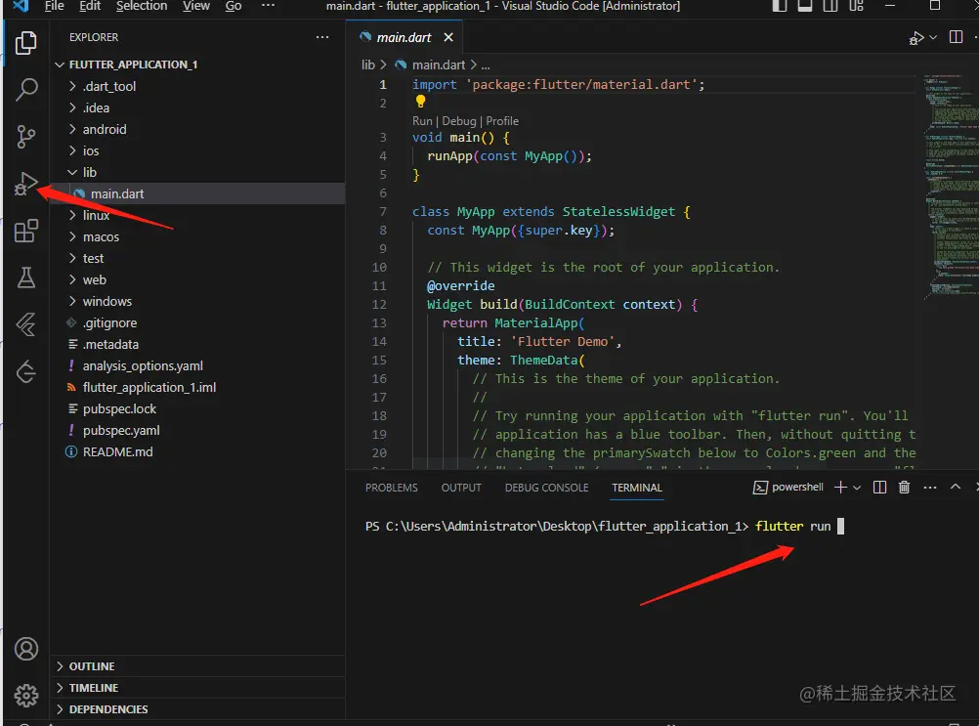Click the lib breadcrumb segment
This screenshot has width=979, height=726.
(368, 64)
